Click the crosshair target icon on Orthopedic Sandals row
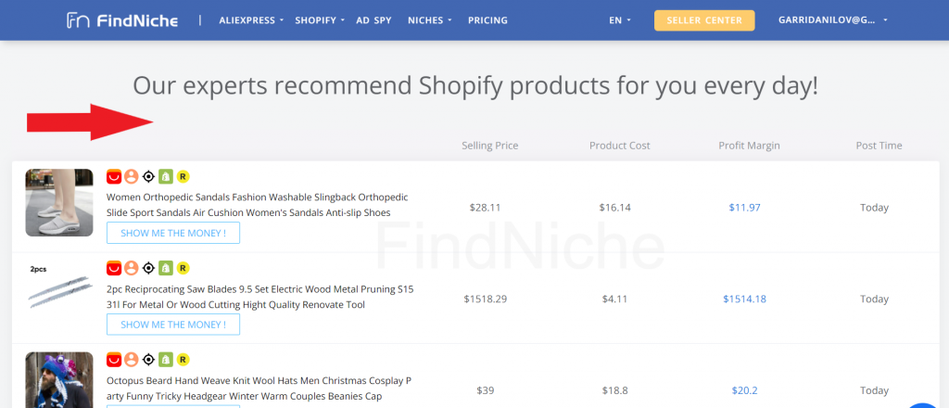 pos(148,177)
